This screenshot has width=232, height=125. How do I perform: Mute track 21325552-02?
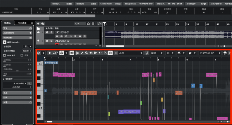tap(47, 41)
